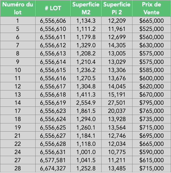Select the 13,485 cell in last row
The height and width of the screenshot is (173, 171).
[x=117, y=168]
